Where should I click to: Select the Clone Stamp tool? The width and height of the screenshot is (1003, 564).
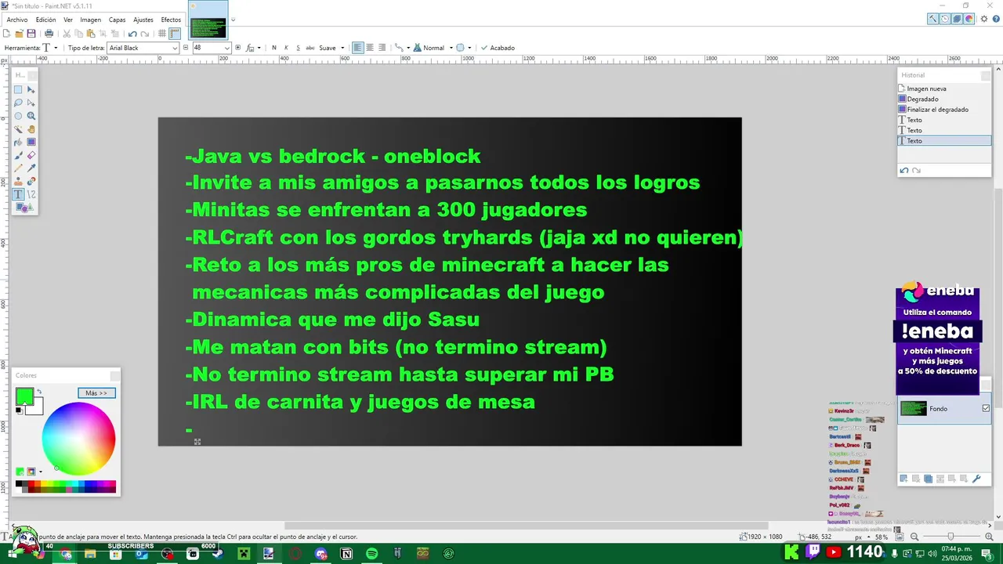point(18,181)
